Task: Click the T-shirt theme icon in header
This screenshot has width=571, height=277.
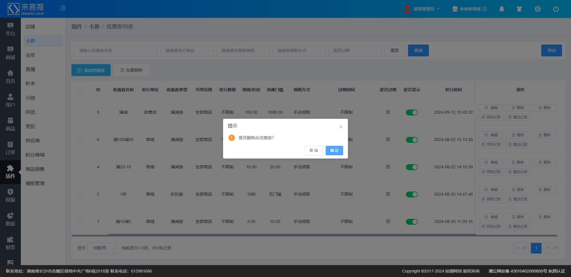Action: (x=519, y=9)
